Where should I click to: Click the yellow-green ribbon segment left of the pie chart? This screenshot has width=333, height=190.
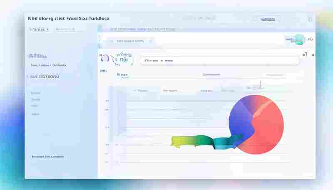pyautogui.click(x=183, y=141)
